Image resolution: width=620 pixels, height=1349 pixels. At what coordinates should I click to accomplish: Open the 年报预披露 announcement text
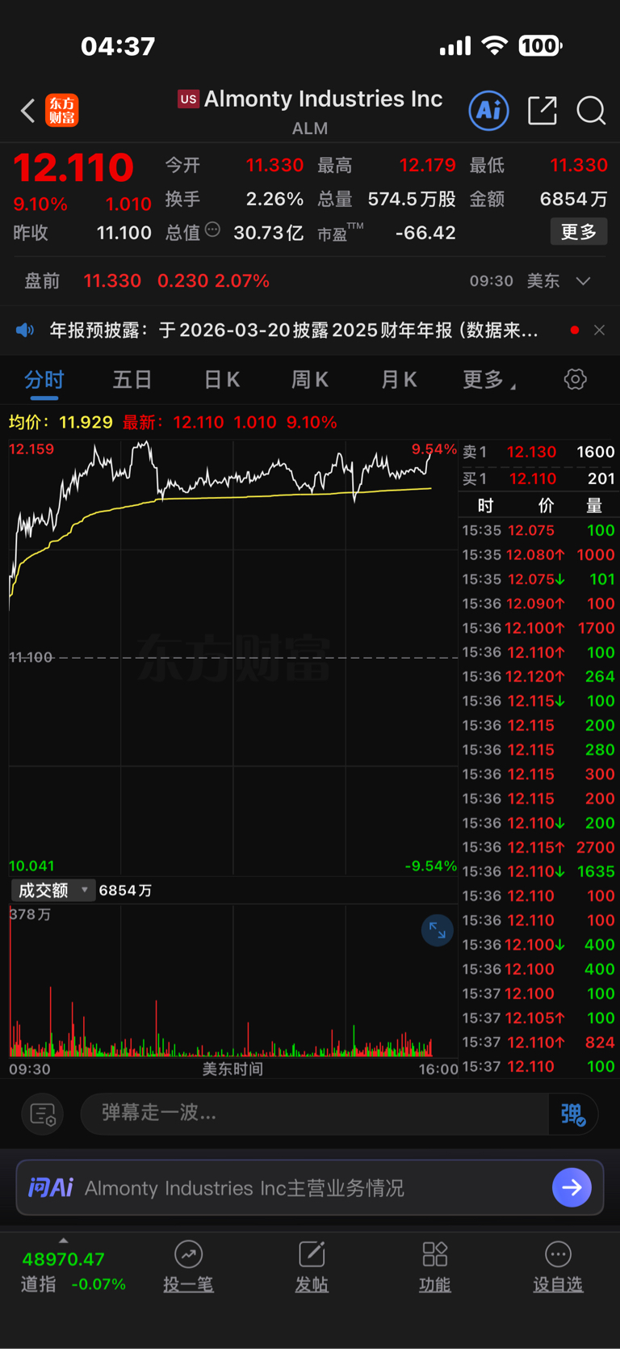pos(294,330)
